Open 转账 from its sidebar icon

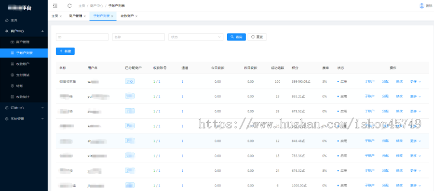click(12, 86)
